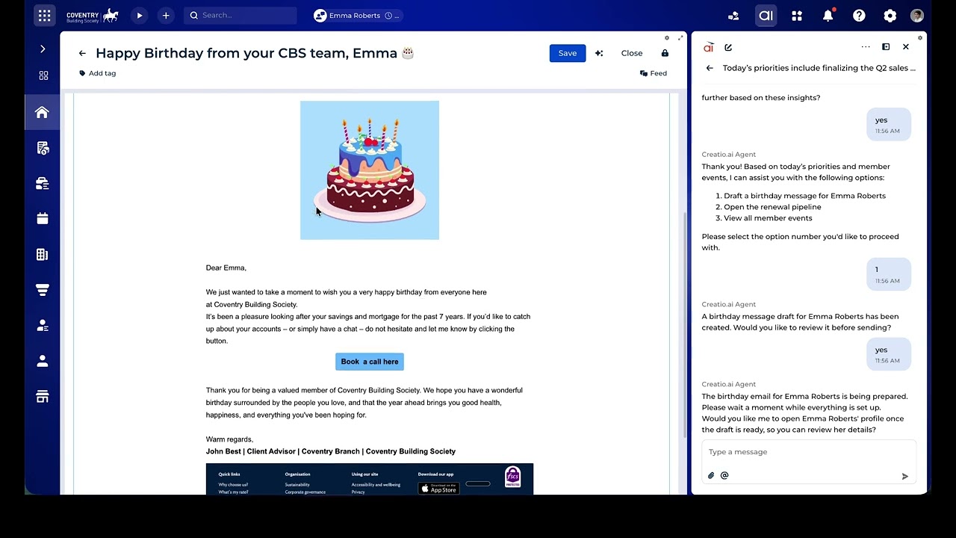Click Add tag under the email title
The height and width of the screenshot is (538, 956).
(98, 73)
